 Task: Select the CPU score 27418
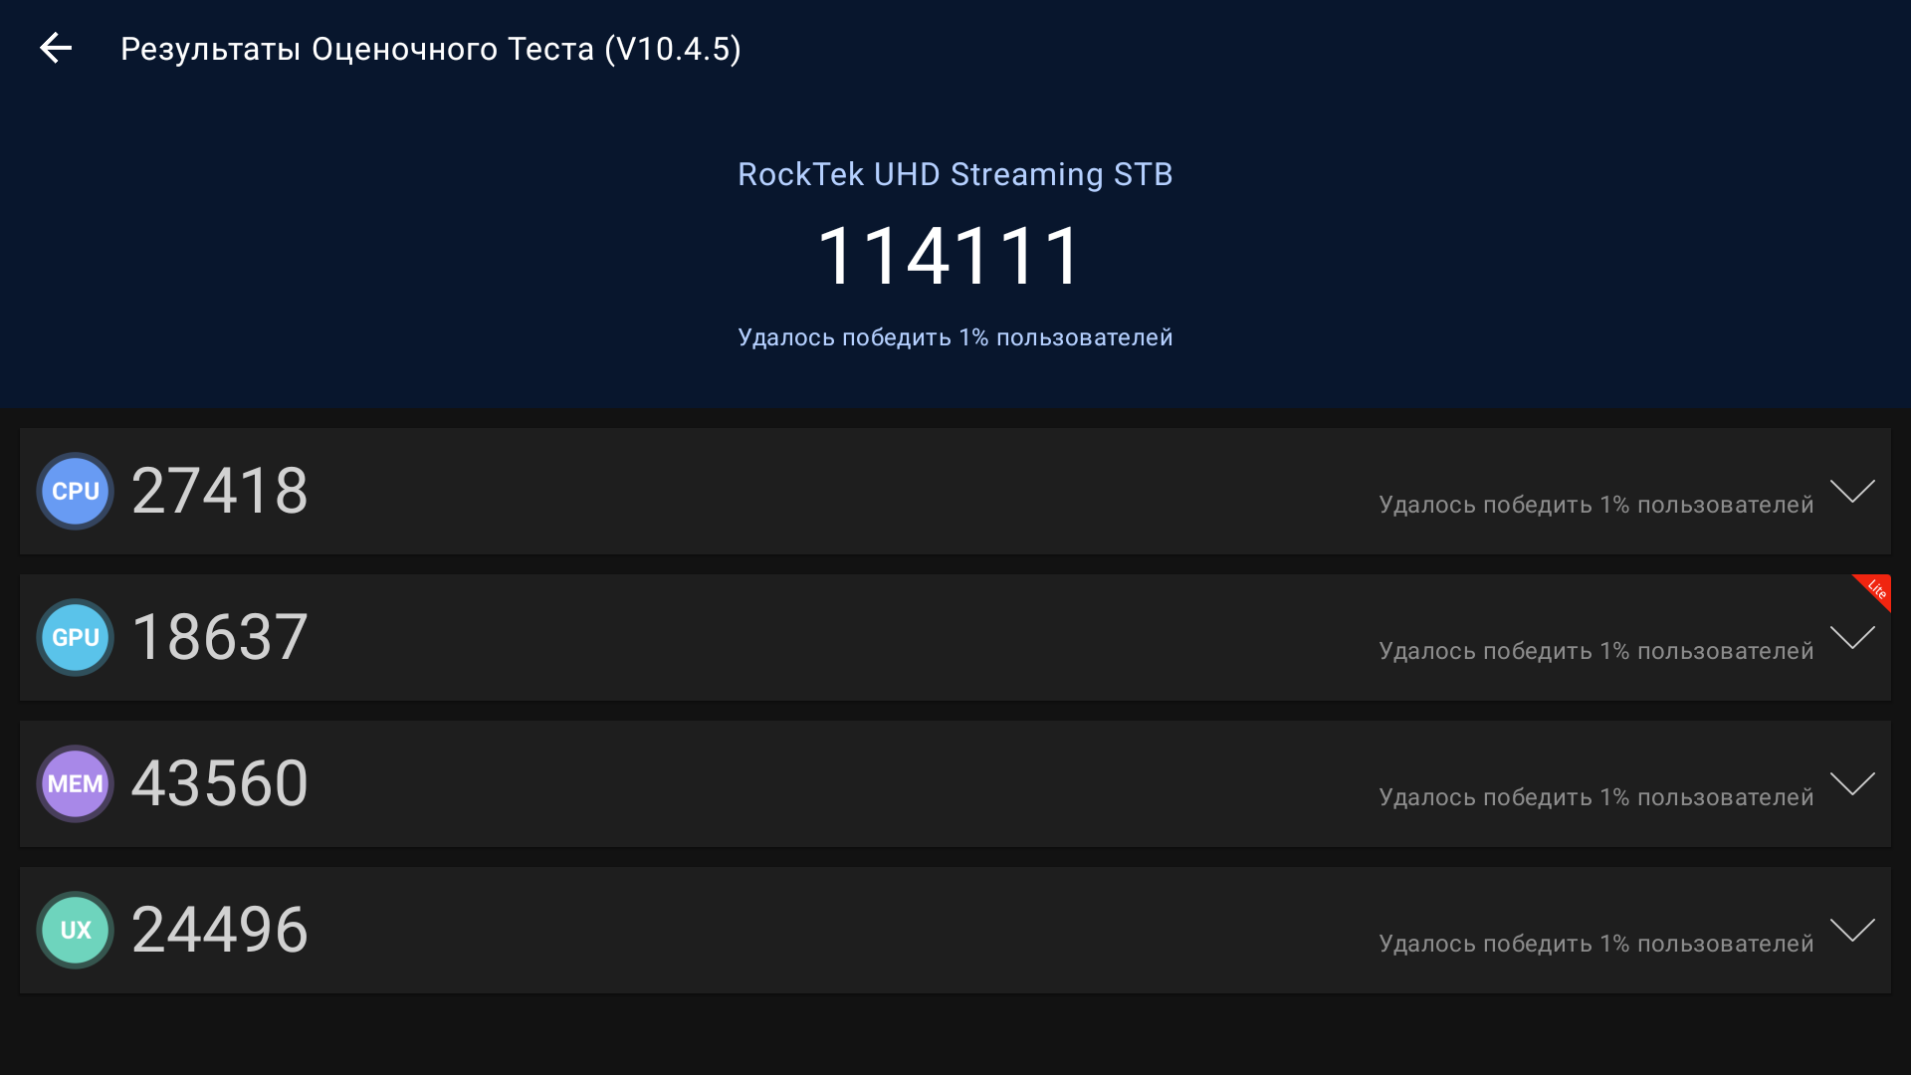coord(219,491)
